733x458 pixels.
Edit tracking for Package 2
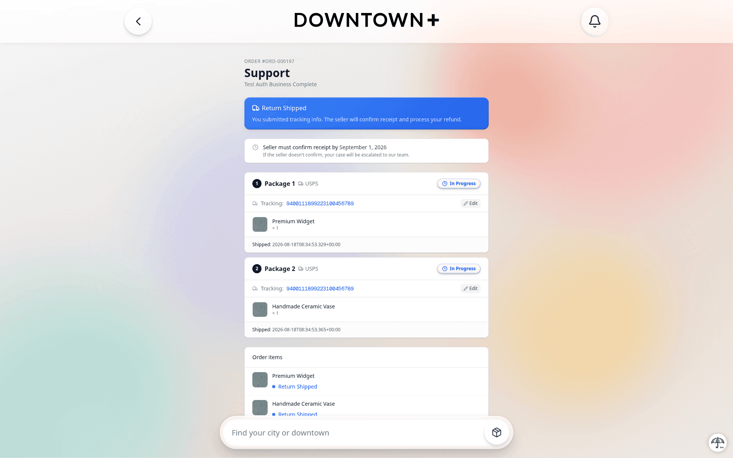coord(470,289)
